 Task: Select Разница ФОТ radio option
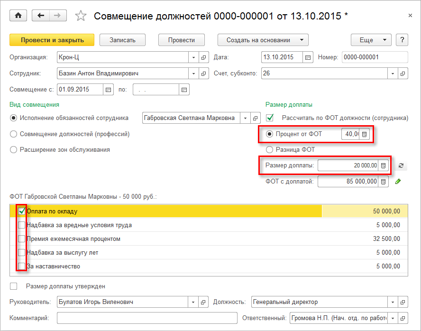(x=270, y=149)
